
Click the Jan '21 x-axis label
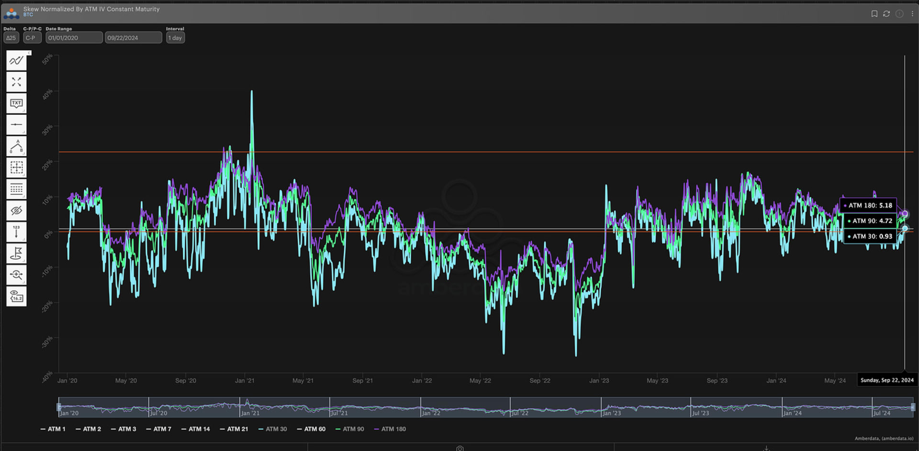click(x=245, y=381)
